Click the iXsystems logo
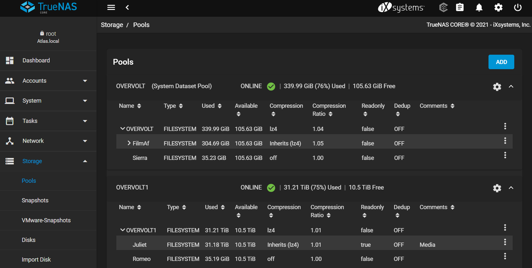Image resolution: width=532 pixels, height=268 pixels. [x=401, y=7]
